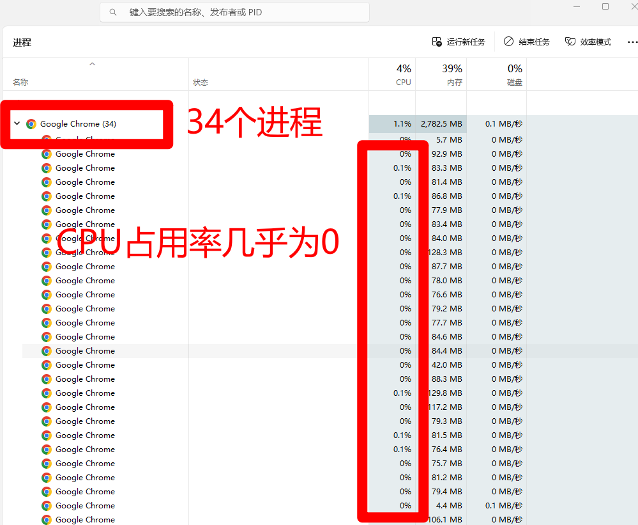Sort by the 39% 内存 column header
Screen dimensions: 638x525
(441, 75)
